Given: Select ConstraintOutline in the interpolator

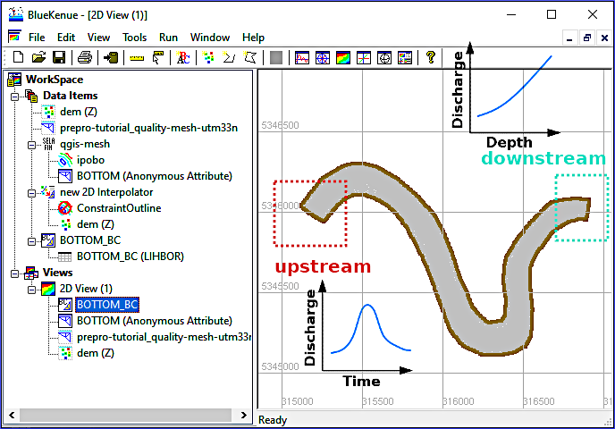Looking at the screenshot, I should (x=119, y=208).
